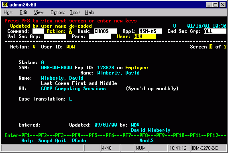Click the PF3 Quit function key label
Viewport: 228px width, 153px height.
click(61, 141)
